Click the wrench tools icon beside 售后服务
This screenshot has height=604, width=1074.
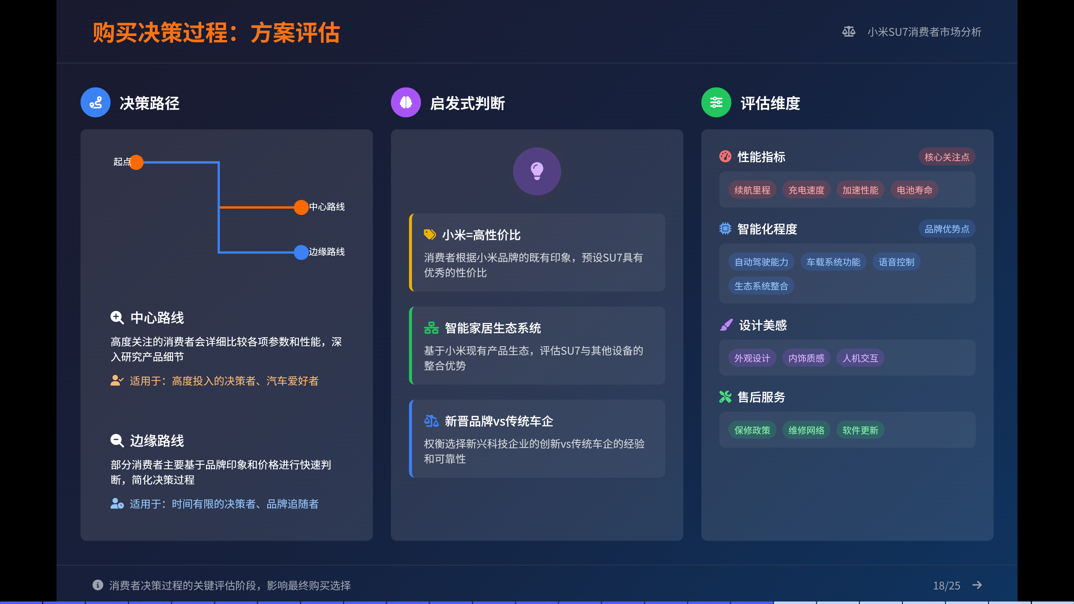tap(725, 397)
